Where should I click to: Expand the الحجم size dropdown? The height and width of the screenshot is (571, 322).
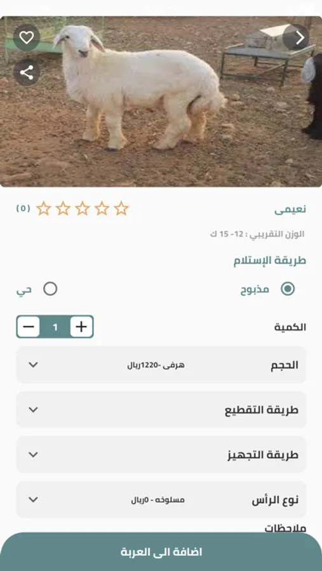coord(161,365)
